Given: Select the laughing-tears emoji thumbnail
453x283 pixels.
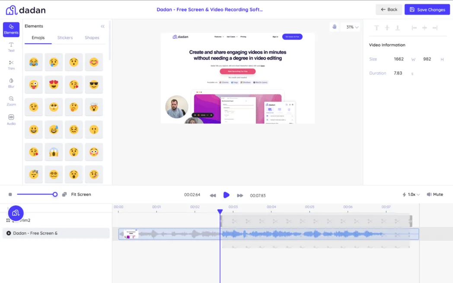Looking at the screenshot, I should point(33,62).
